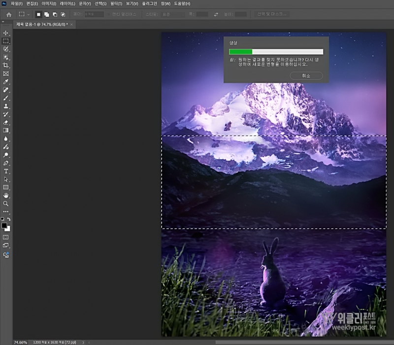This screenshot has width=394, height=345.
Task: Click the 취소 cancel button
Action: 306,76
